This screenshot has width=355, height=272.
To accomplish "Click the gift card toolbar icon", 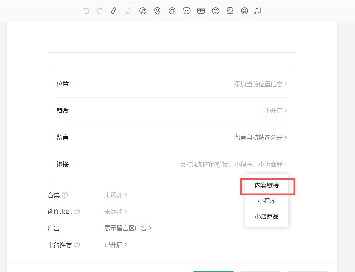I will point(201,11).
